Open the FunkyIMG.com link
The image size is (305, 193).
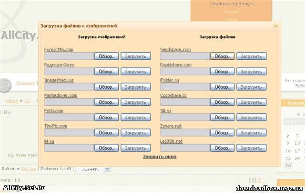[x=59, y=50]
